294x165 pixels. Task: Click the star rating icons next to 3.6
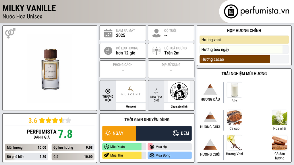[x=55, y=120]
